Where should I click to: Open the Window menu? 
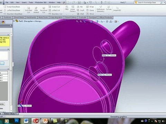(52, 2)
